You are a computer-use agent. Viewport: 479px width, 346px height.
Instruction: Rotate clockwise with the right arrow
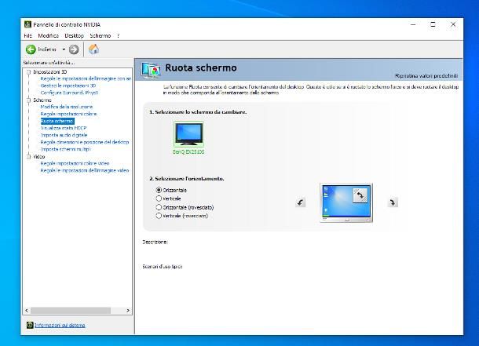pyautogui.click(x=393, y=202)
